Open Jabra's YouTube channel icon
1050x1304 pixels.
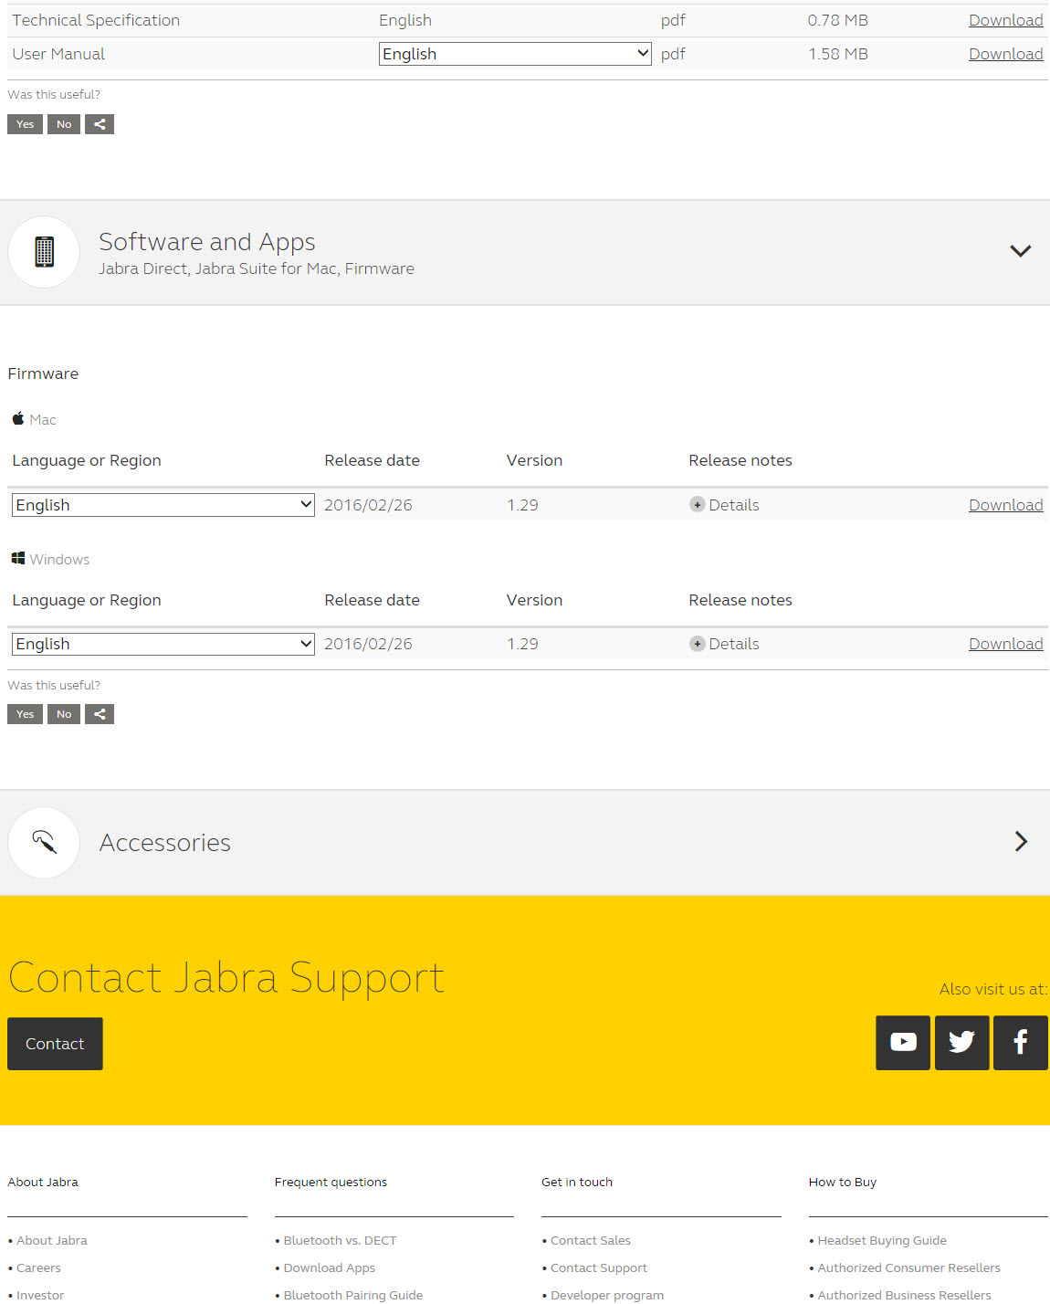tap(903, 1042)
